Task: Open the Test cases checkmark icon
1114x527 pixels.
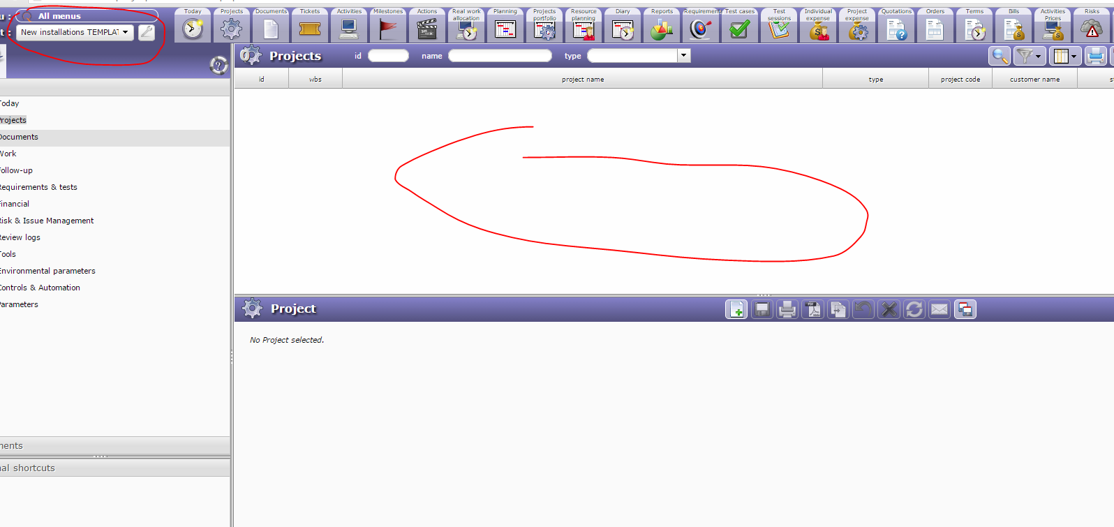Action: click(x=740, y=29)
